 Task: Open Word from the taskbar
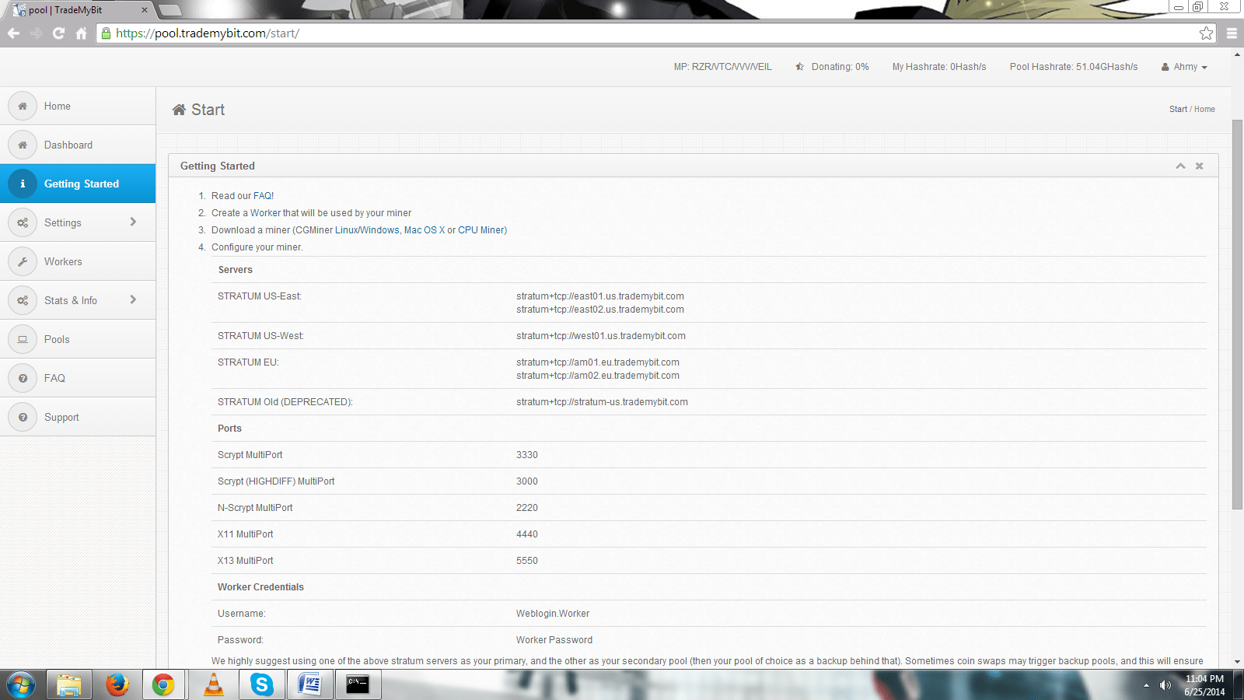pos(310,685)
